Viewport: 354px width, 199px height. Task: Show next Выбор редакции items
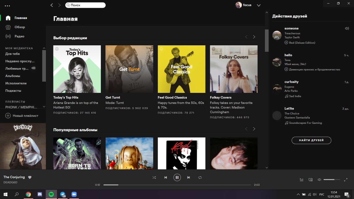coord(254,37)
